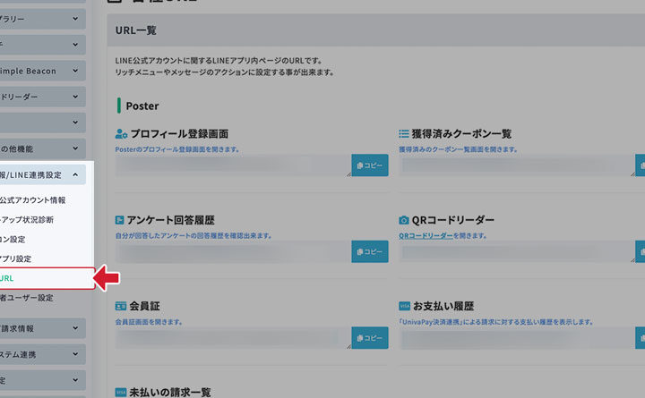645x398 pixels.
Task: Open the highlighted URL menu item
Action: [45, 279]
